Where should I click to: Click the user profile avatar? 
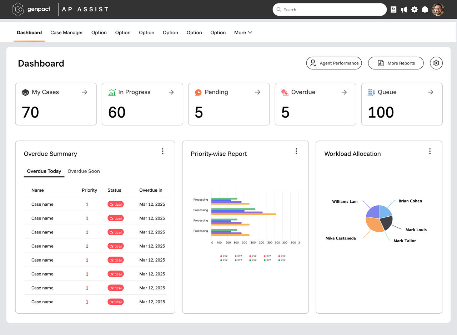tap(438, 10)
